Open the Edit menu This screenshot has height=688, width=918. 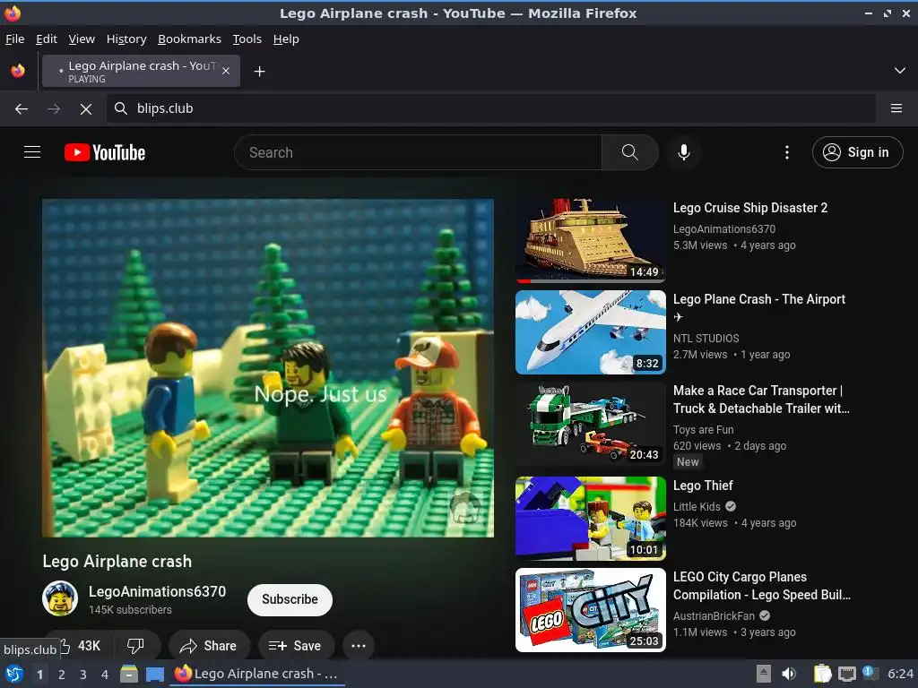[x=47, y=39]
